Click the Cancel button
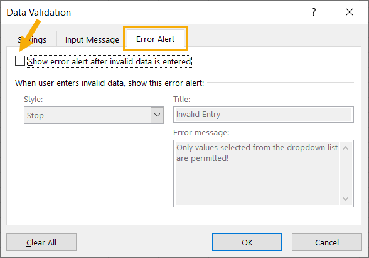The image size is (369, 258). (x=327, y=242)
